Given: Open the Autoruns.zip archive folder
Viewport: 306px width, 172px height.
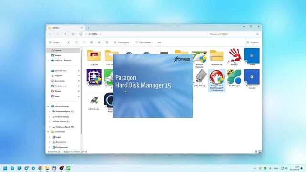Looking at the screenshot, I should [217, 57].
